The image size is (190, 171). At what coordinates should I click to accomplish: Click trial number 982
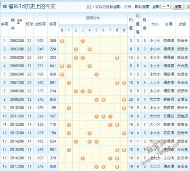point(40,41)
